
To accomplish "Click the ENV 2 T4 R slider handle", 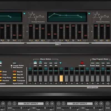I will 79,32.
